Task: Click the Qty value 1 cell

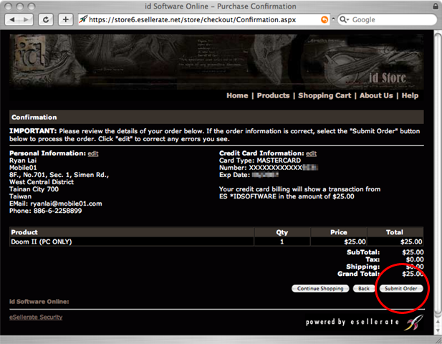Action: 282,242
